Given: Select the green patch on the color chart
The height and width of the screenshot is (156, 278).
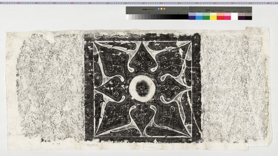Looking at the screenshot, I should tap(206, 18).
